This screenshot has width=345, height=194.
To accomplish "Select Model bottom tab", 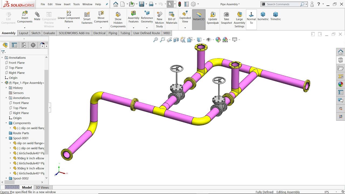I will (x=27, y=188).
